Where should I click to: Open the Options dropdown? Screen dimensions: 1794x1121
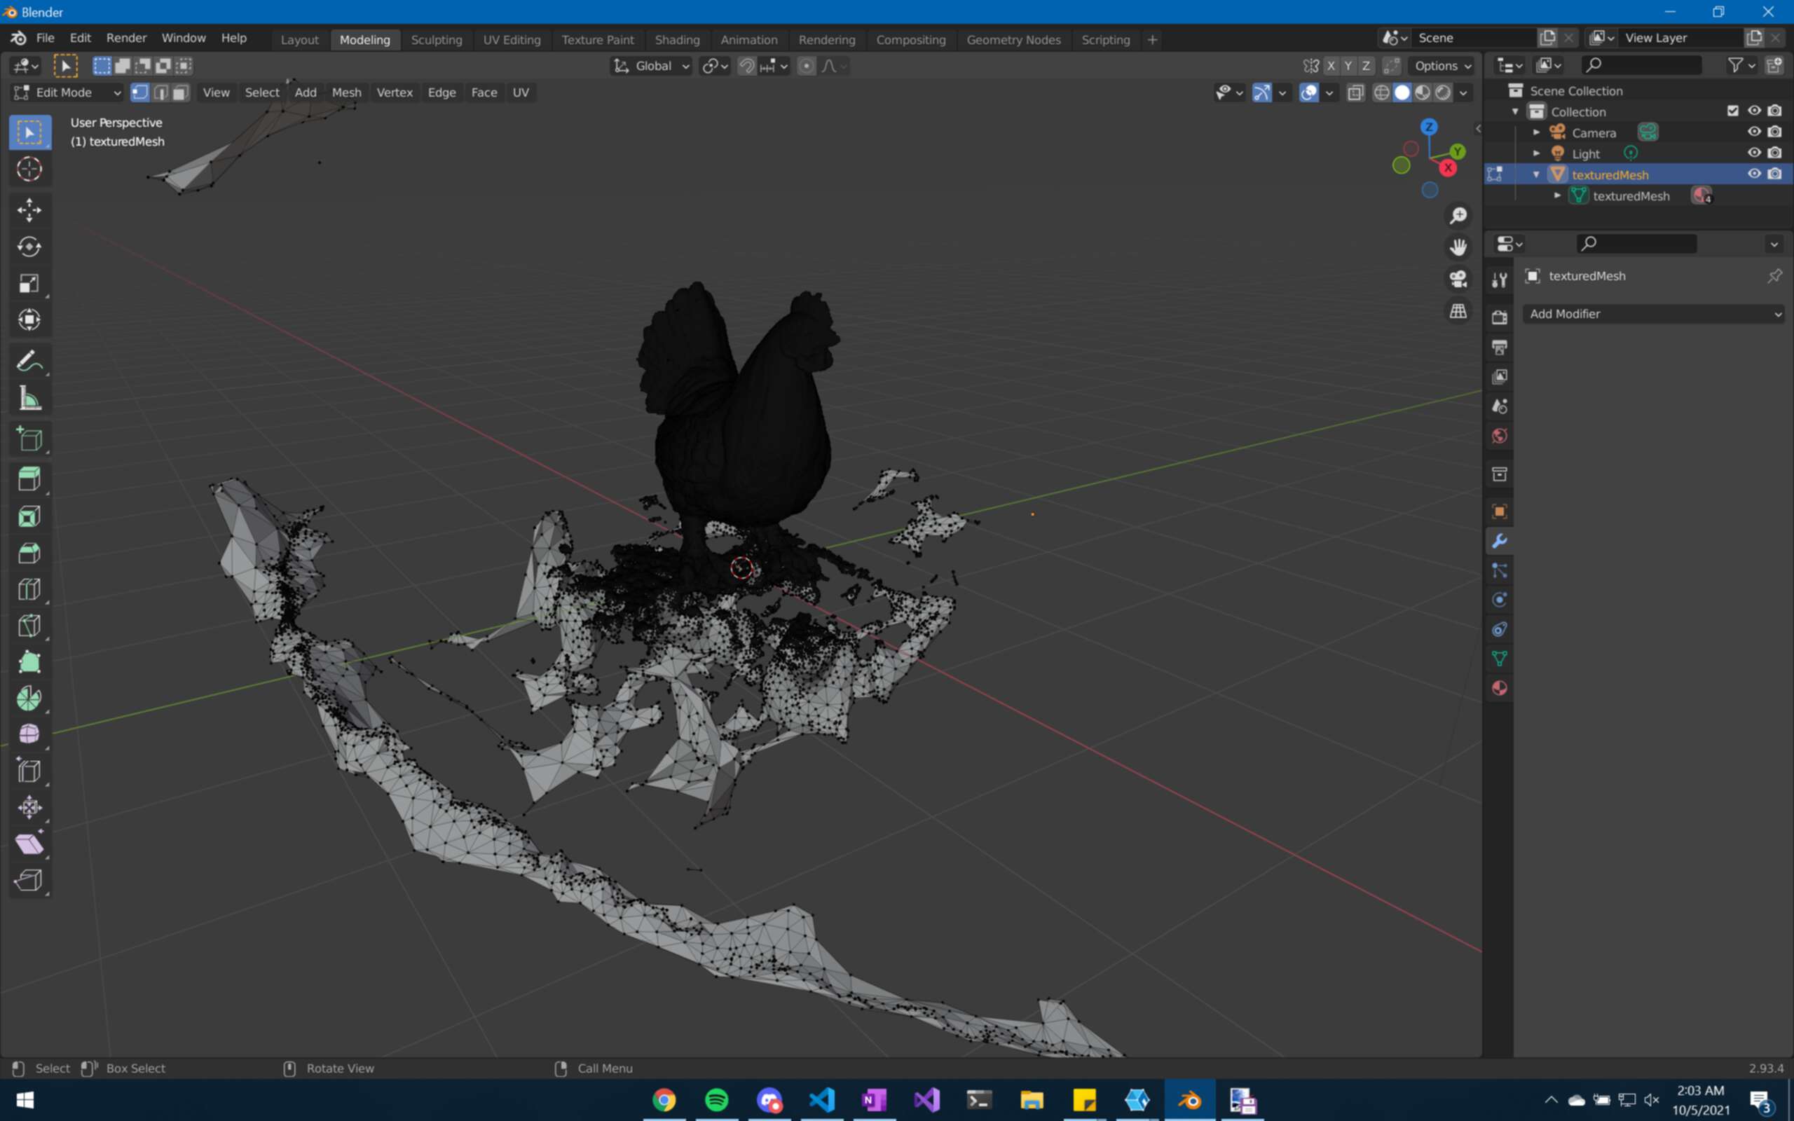(1443, 66)
